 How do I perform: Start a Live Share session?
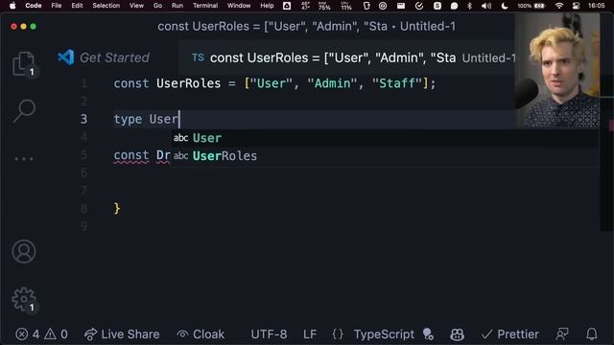click(122, 334)
